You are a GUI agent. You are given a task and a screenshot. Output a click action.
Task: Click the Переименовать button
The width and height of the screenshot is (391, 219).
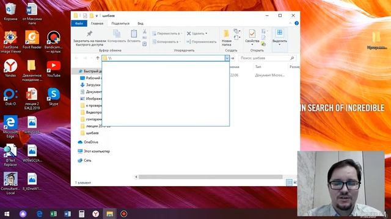[202, 42]
